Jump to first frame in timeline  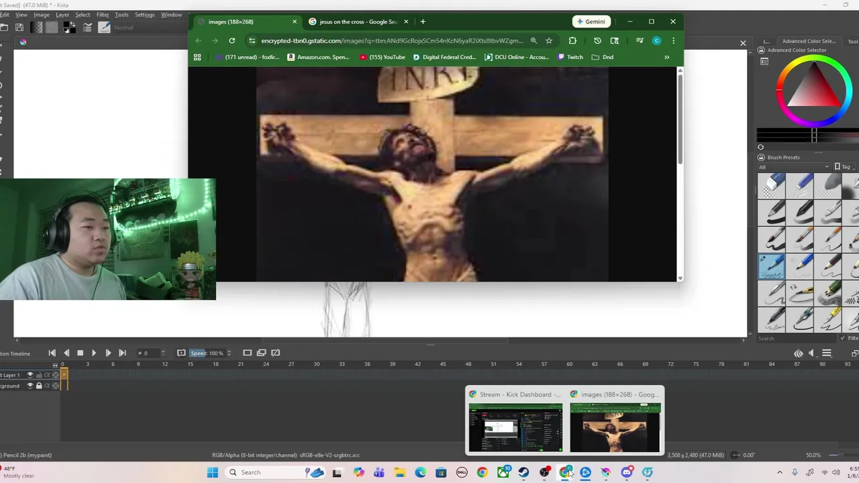52,353
